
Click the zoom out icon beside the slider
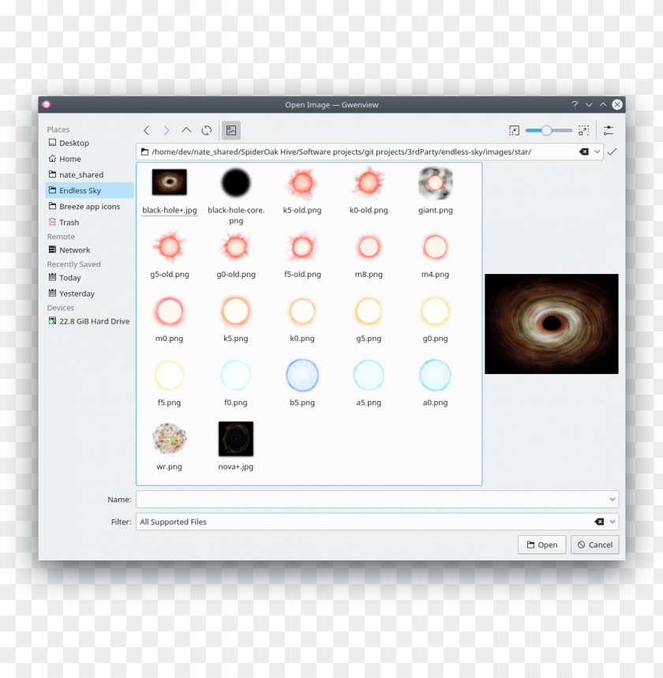(x=515, y=130)
